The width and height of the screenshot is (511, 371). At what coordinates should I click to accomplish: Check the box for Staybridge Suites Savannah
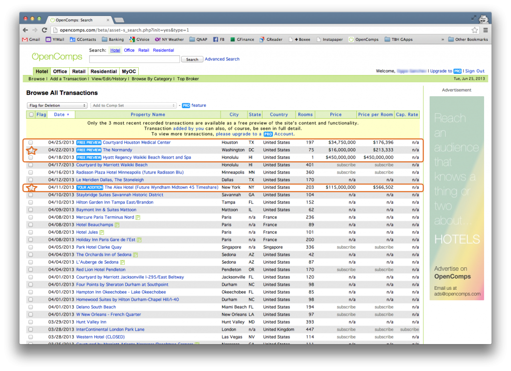coord(30,195)
